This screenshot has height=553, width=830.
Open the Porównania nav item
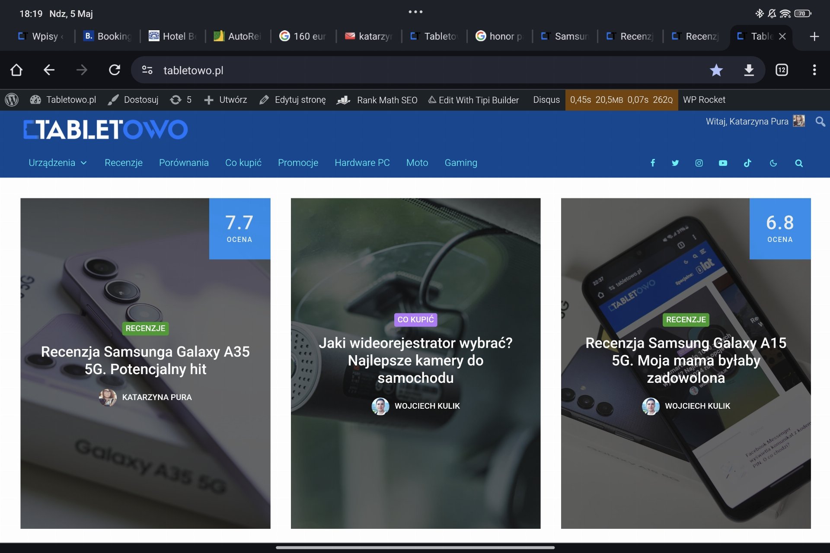(184, 163)
